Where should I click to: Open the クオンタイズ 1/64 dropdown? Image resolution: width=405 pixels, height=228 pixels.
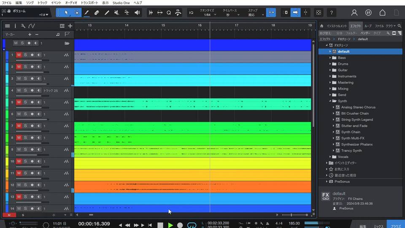point(207,15)
